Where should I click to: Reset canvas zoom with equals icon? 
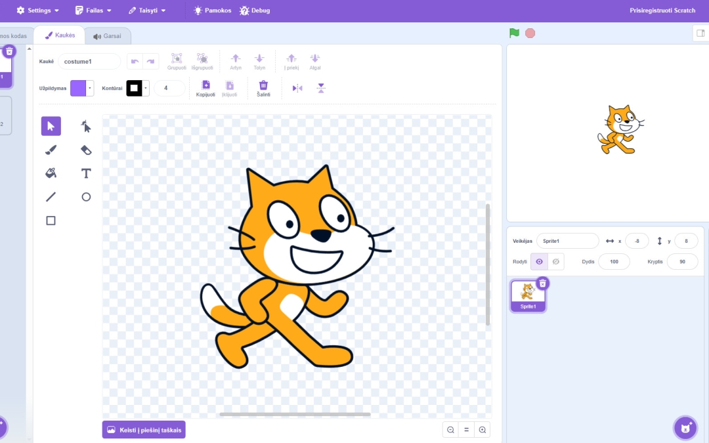(466, 430)
